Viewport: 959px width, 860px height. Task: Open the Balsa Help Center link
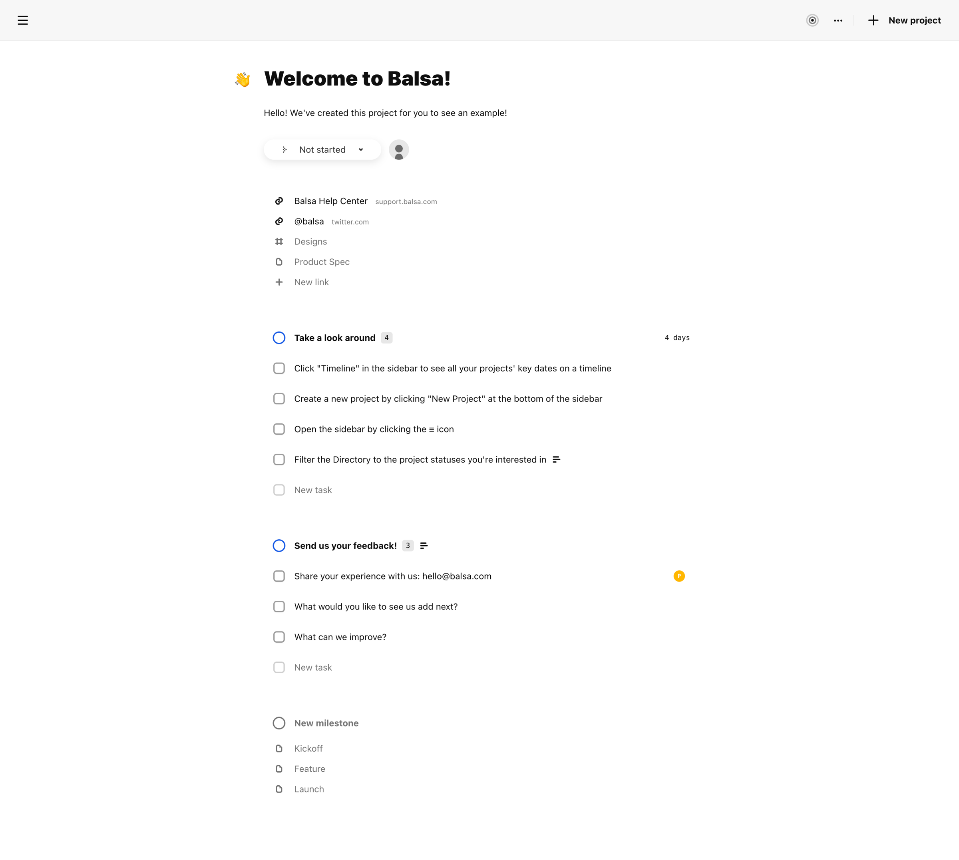tap(330, 201)
